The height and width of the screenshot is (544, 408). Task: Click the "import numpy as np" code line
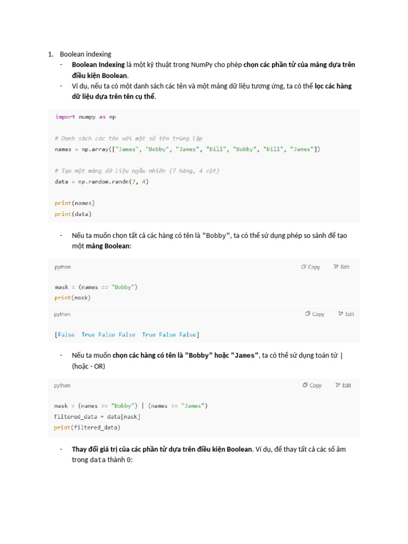point(85,117)
